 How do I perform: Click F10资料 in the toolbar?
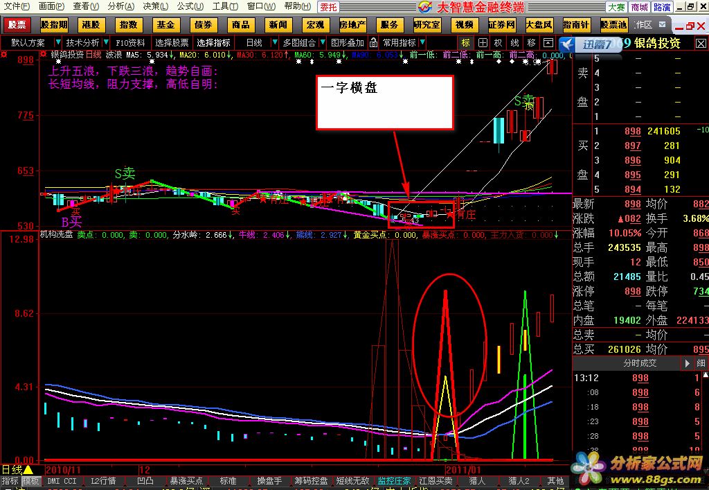130,42
